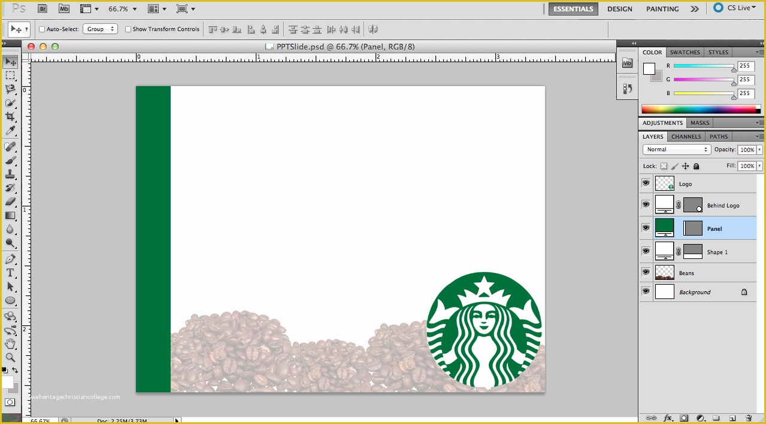Select the Gradient tool
This screenshot has height=424, width=766.
tap(10, 215)
